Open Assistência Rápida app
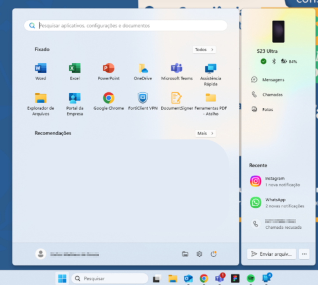This screenshot has height=285, width=318. click(x=210, y=69)
